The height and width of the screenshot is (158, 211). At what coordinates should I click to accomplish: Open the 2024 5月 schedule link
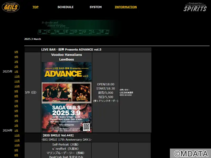pyautogui.click(x=16, y=111)
